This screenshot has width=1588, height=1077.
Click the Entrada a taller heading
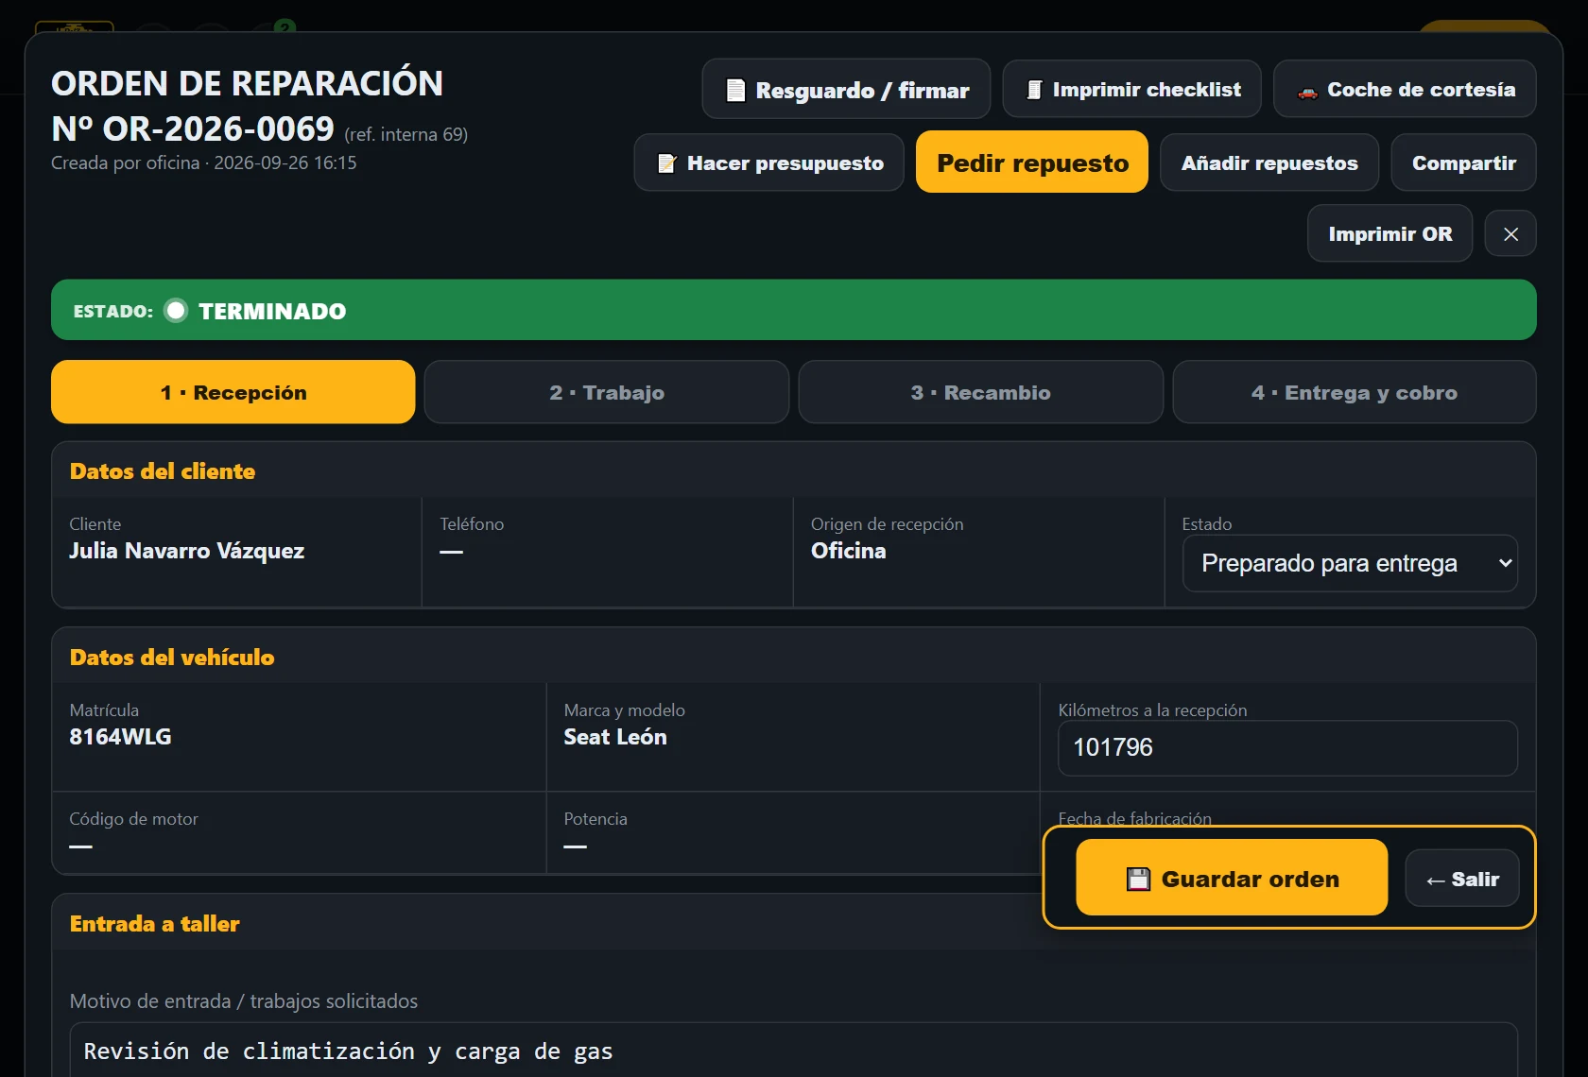tap(155, 924)
